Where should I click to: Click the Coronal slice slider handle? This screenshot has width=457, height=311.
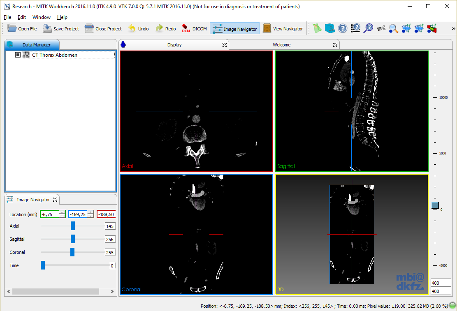(x=72, y=252)
